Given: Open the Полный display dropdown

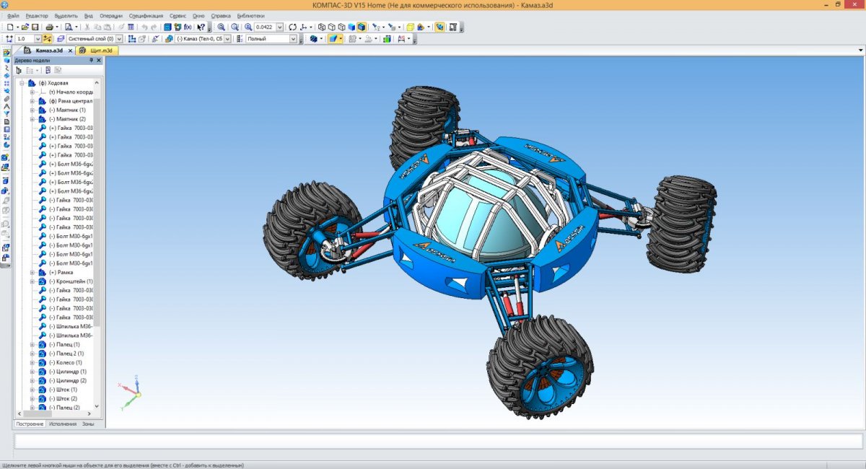Looking at the screenshot, I should pyautogui.click(x=293, y=39).
